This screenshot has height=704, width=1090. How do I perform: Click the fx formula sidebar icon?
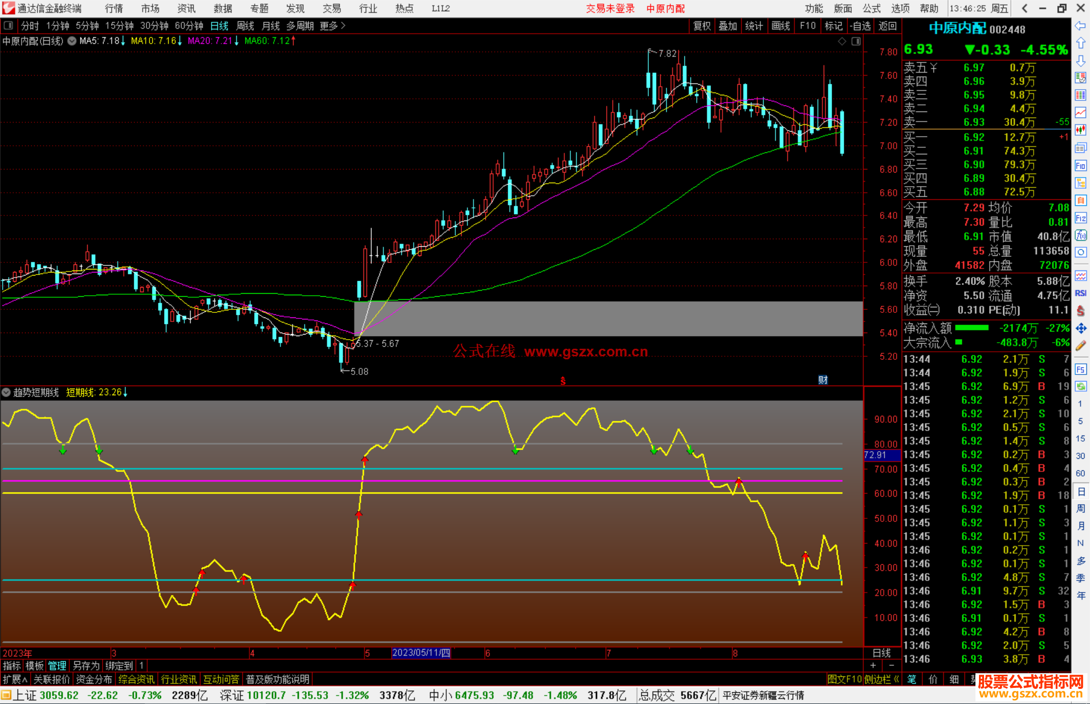(x=1080, y=235)
